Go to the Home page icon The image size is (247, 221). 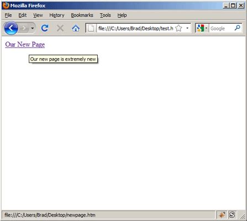(x=76, y=28)
